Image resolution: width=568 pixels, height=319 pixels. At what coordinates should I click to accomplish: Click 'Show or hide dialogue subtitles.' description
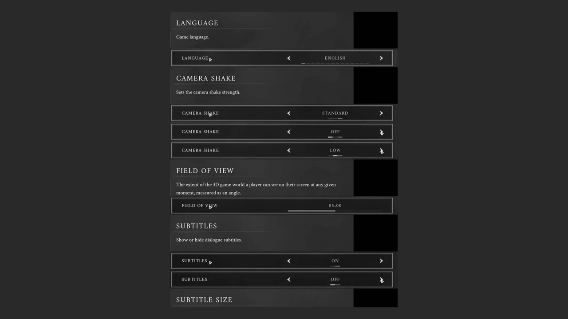[x=209, y=240]
